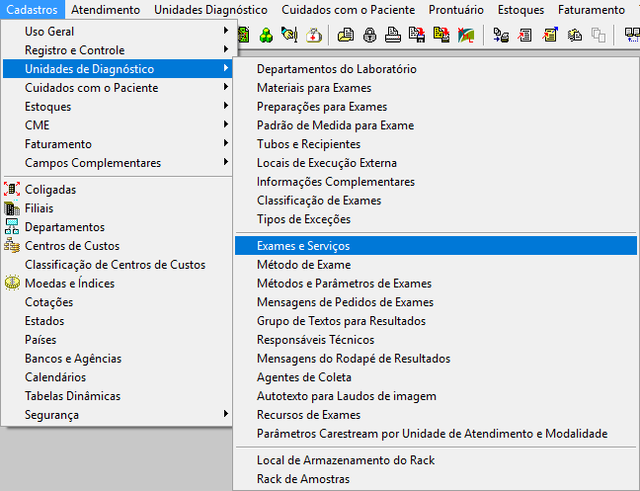640x491 pixels.
Task: Expand the Estoques submenu arrow in Cadastros
Action: [x=226, y=106]
